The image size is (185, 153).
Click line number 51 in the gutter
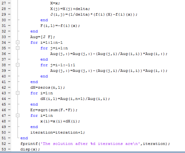[x=4, y=138]
